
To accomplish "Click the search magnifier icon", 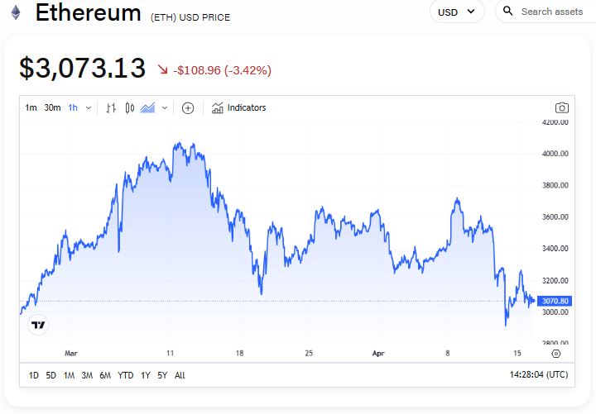I will pos(508,12).
